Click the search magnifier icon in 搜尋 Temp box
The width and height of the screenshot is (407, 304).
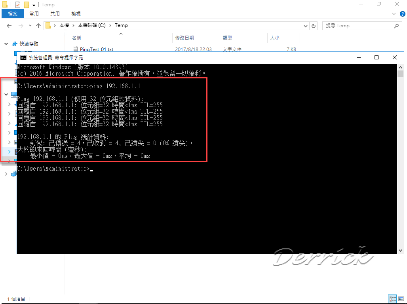tap(396, 25)
